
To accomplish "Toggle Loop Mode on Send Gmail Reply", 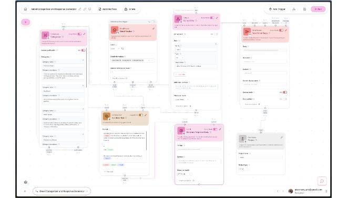I will tap(281, 30).
